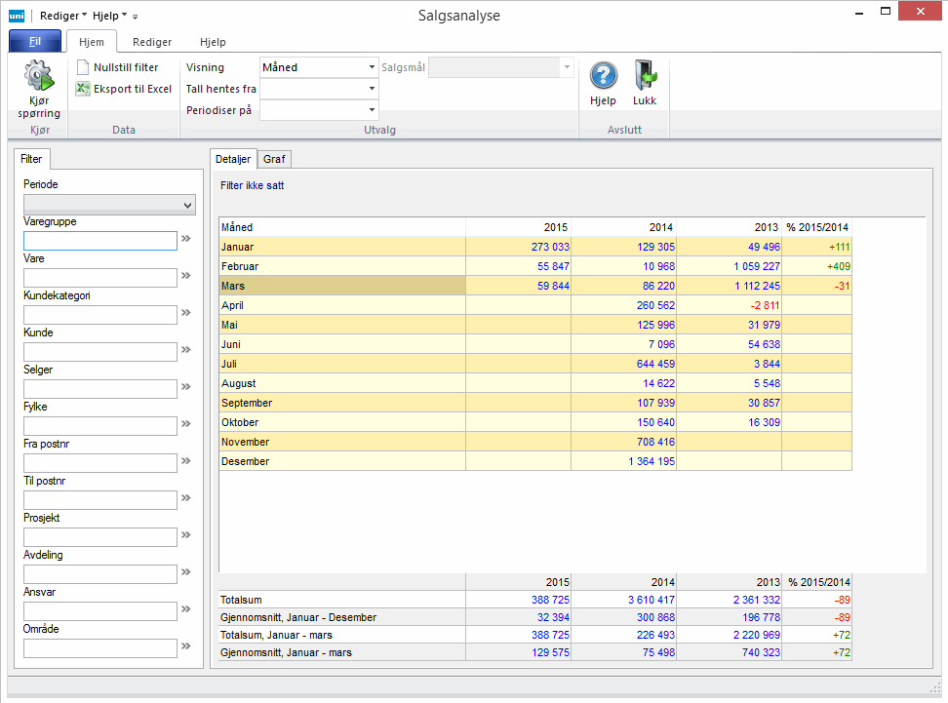
Task: Select the Hjelp ribbon tab
Action: pos(213,42)
